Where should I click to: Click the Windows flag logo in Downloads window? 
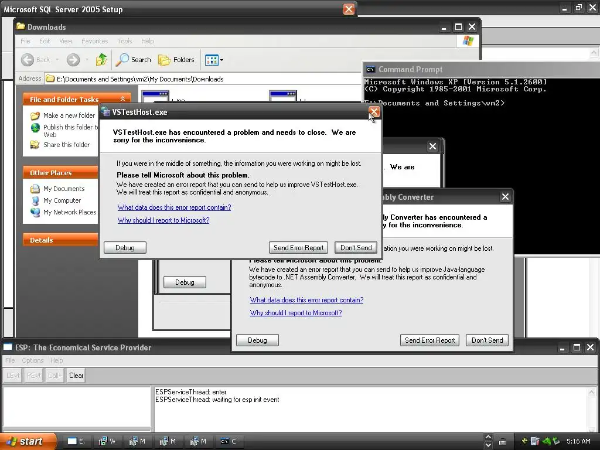click(x=468, y=40)
